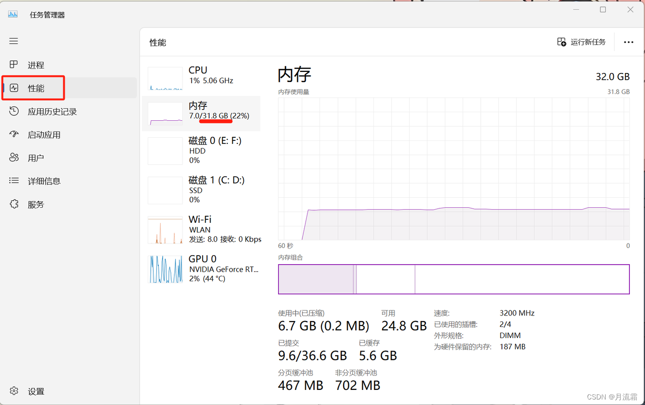Open the 进程 processes page
Image resolution: width=645 pixels, height=405 pixels.
(x=70, y=65)
